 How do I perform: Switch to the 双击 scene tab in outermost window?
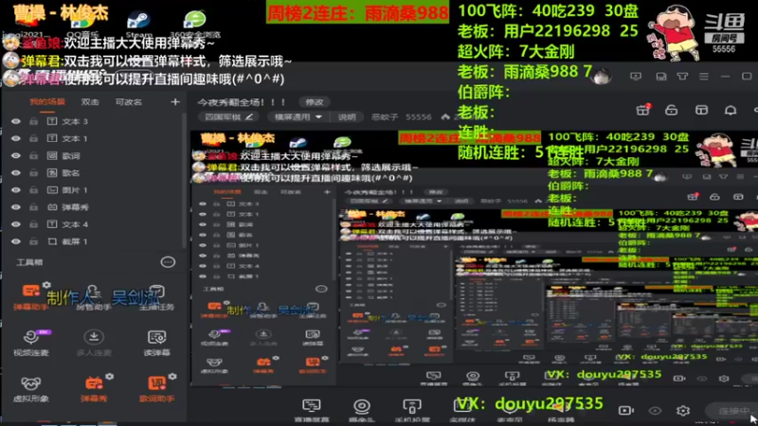point(90,102)
